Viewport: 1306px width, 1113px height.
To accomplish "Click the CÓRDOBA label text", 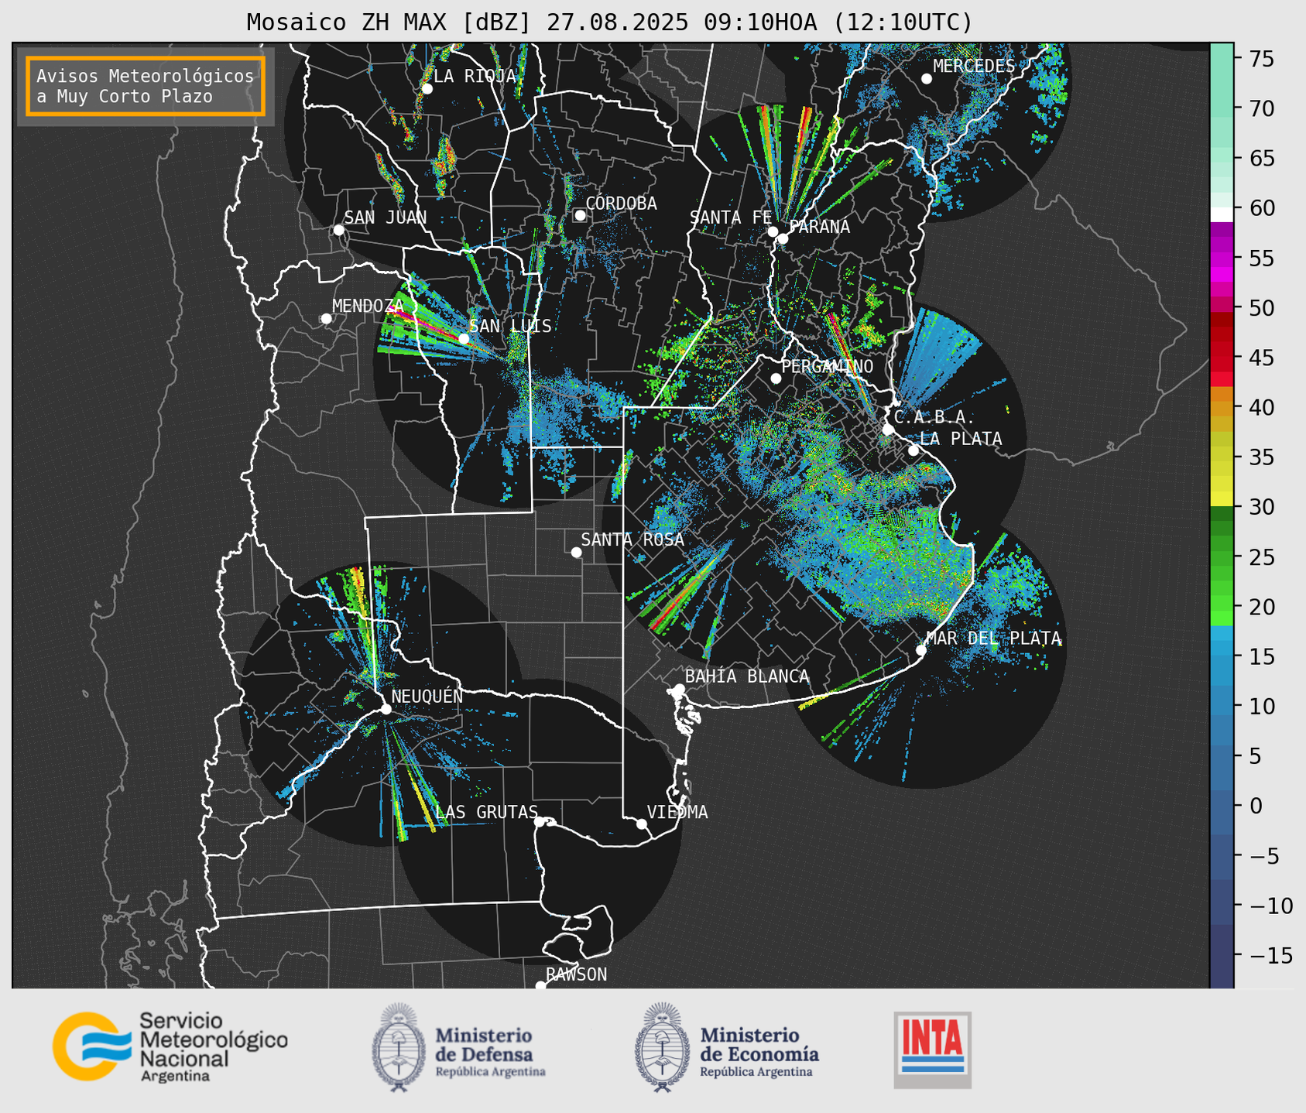I will pyautogui.click(x=621, y=203).
